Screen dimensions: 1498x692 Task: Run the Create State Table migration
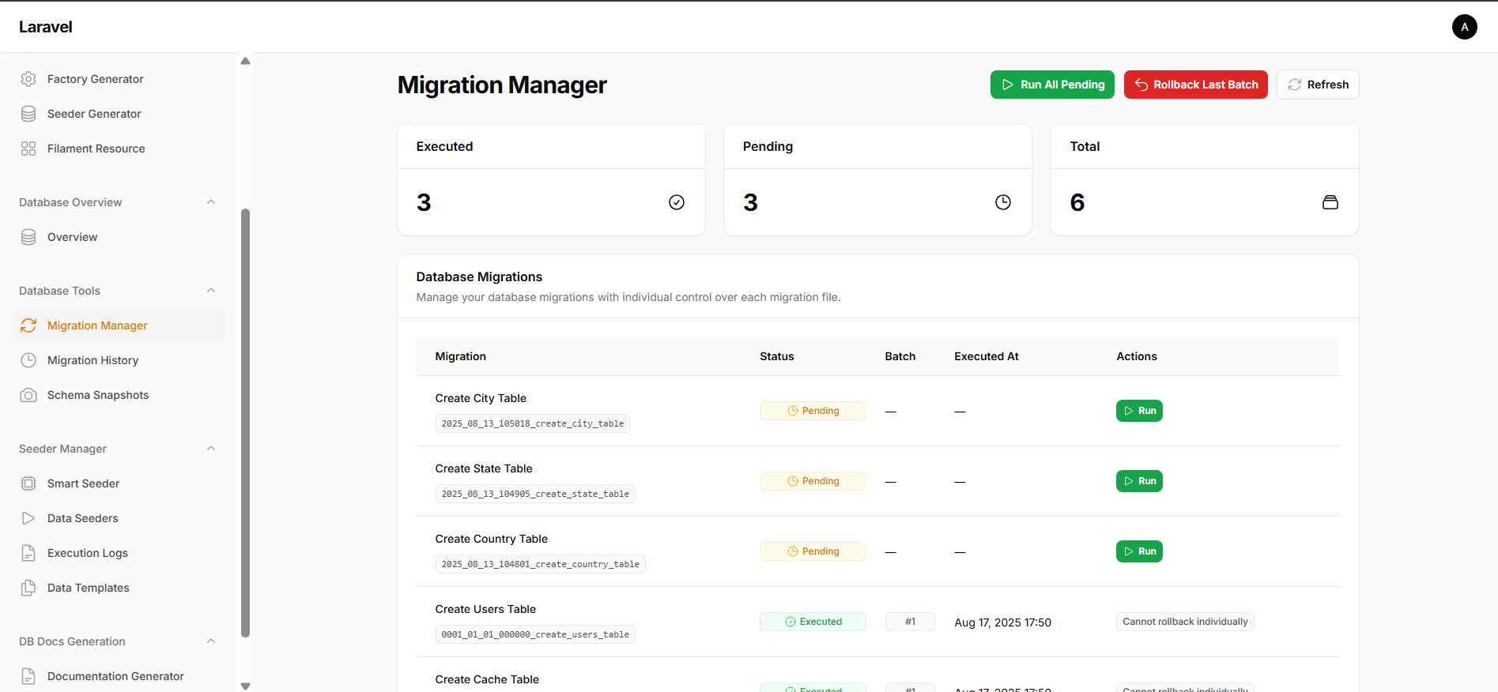click(1139, 481)
